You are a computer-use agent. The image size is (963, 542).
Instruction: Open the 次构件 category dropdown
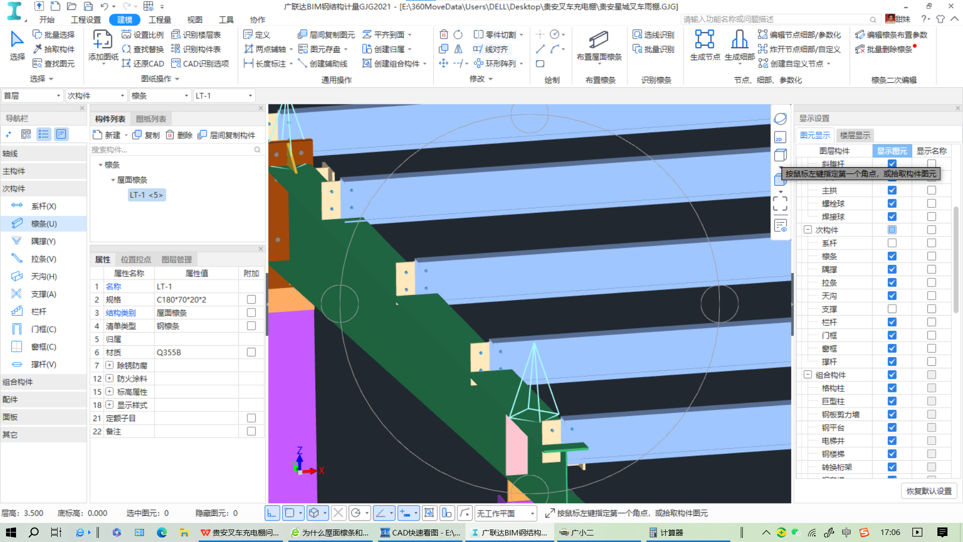(x=96, y=96)
